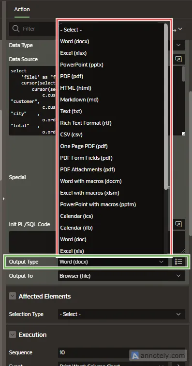Click the Data Type dropdown chevron
Viewport: 192px width, 366px height.
pos(178,45)
